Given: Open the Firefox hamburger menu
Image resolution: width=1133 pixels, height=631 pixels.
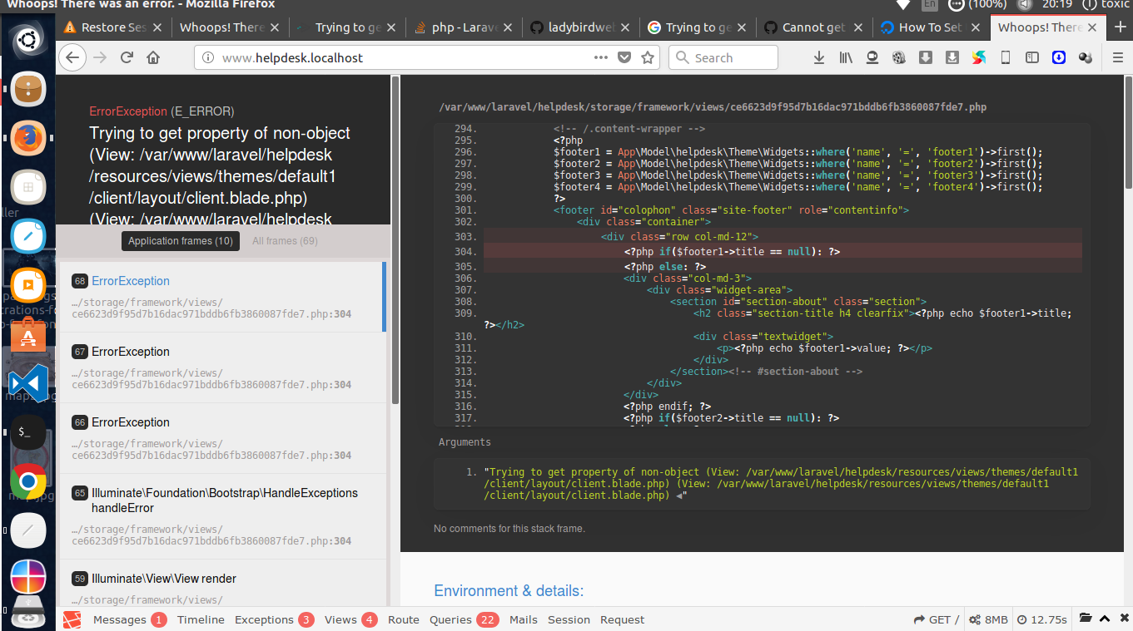Looking at the screenshot, I should click(1116, 57).
